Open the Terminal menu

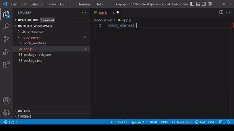[85, 4]
